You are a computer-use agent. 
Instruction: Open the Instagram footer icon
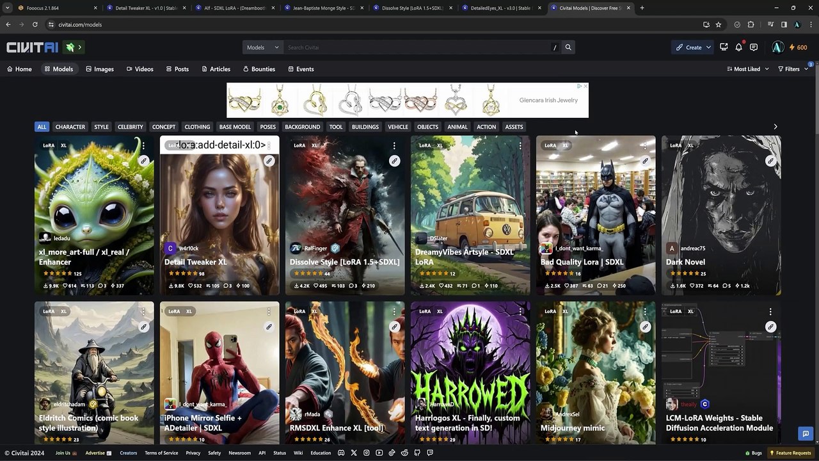click(367, 453)
